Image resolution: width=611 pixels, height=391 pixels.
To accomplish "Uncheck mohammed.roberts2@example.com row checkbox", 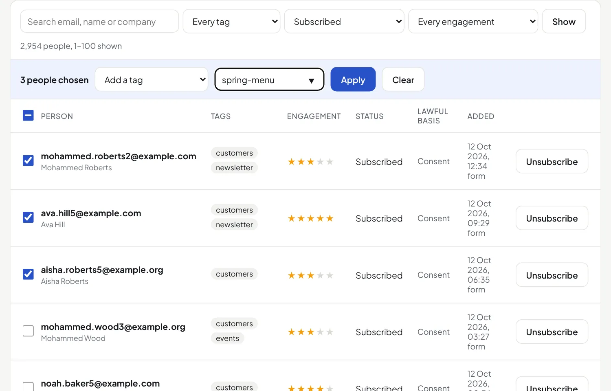I will coord(28,160).
